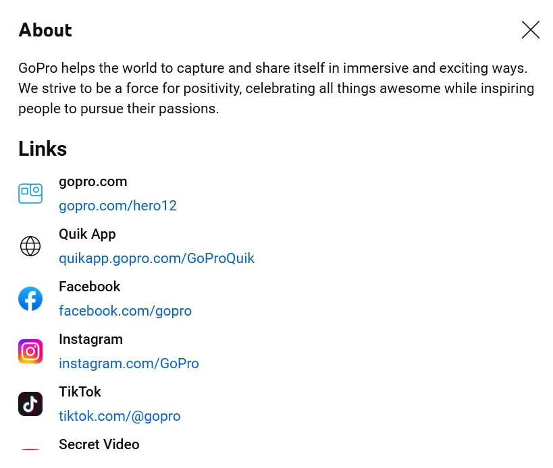
Task: Click the TikTok logo icon
Action: pos(30,404)
